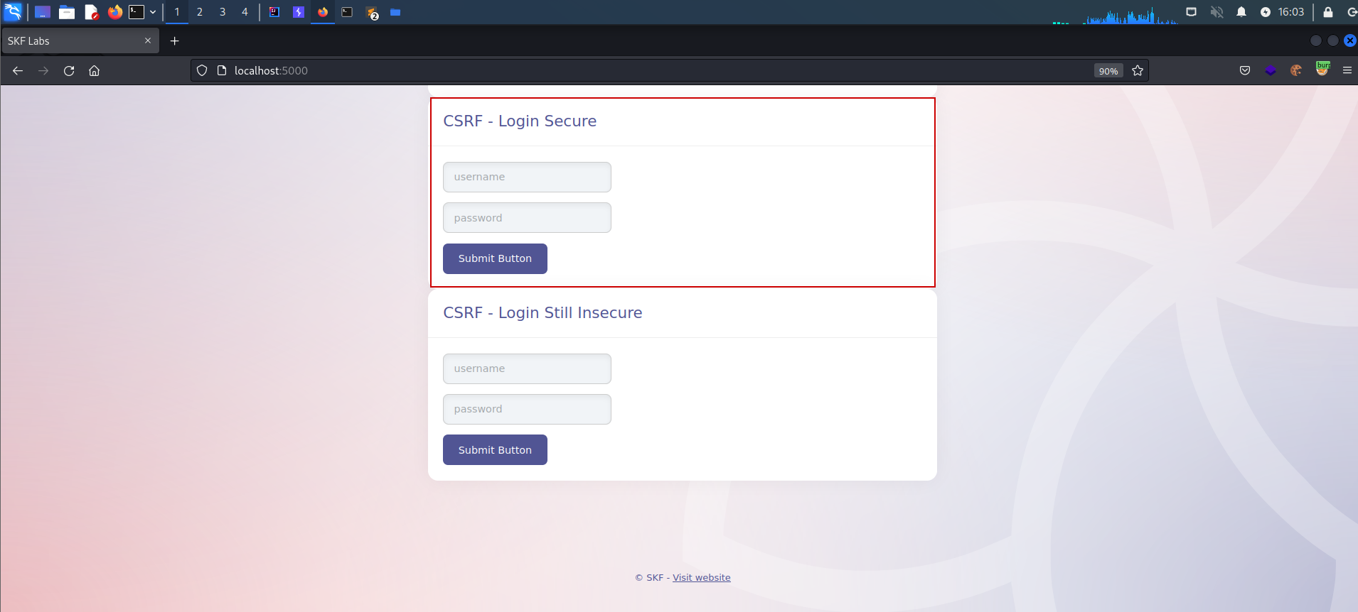Image resolution: width=1358 pixels, height=612 pixels.
Task: Focus the password field in Login Still Insecure
Action: point(527,409)
